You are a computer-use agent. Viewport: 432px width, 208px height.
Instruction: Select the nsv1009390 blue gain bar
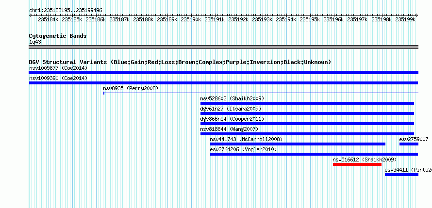tap(223, 83)
